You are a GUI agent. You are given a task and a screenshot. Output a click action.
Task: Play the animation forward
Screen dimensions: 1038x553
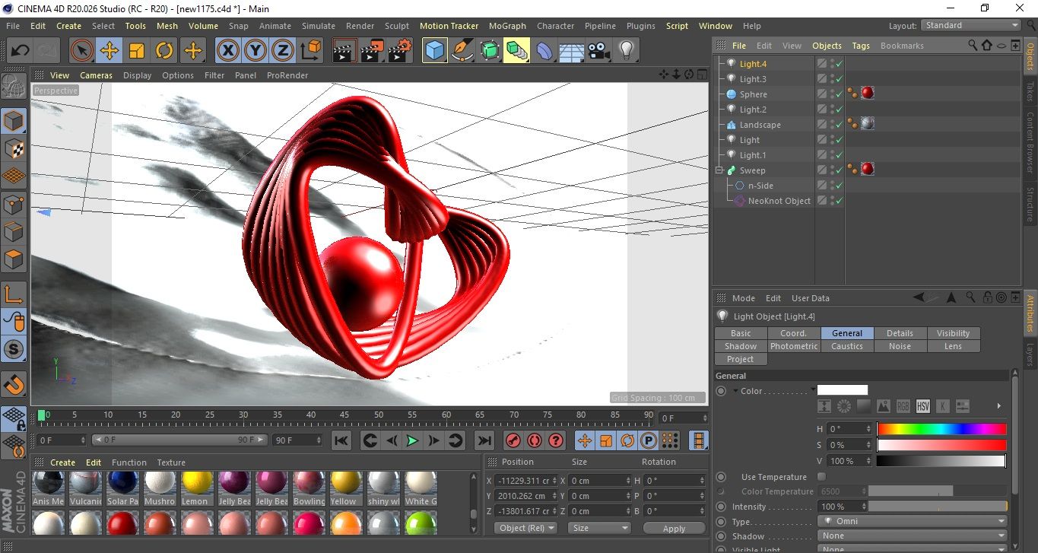coord(412,440)
